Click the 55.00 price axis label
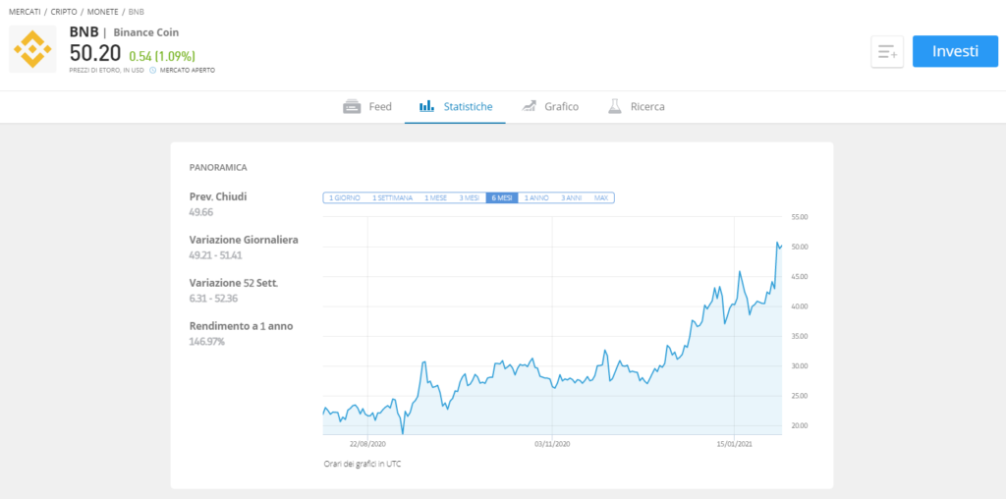This screenshot has height=499, width=1006. click(800, 217)
